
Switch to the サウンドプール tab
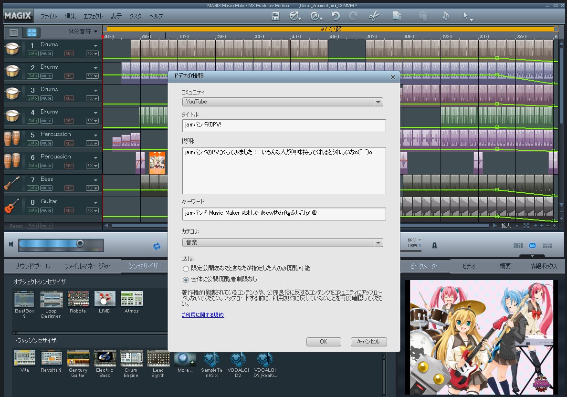click(x=32, y=266)
